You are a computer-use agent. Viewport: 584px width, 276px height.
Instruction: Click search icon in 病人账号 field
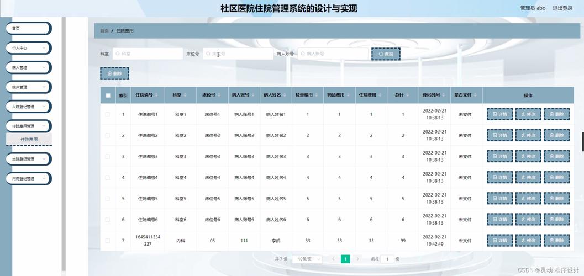pyautogui.click(x=302, y=54)
